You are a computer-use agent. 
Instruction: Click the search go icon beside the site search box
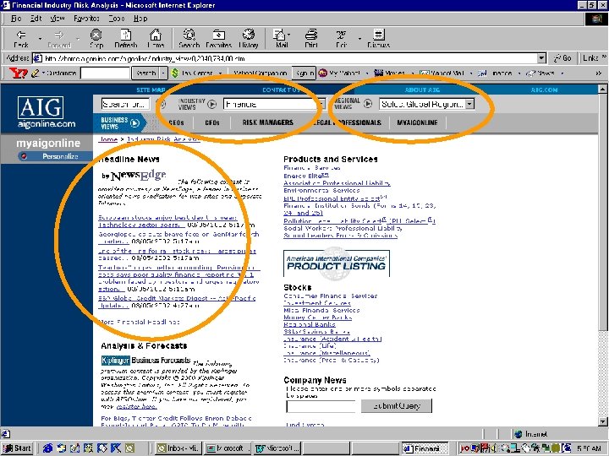pyautogui.click(x=162, y=104)
